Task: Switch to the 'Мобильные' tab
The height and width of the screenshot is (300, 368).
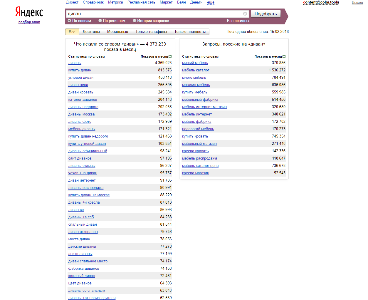Action: (x=117, y=32)
